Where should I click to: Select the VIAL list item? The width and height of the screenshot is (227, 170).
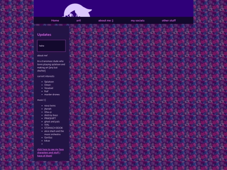click(x=47, y=125)
